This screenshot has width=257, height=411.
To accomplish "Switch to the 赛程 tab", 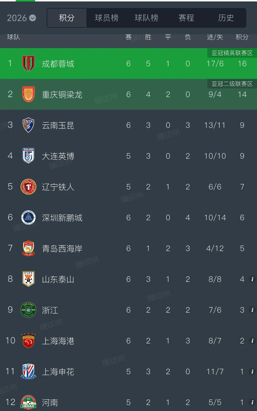I will (x=186, y=18).
